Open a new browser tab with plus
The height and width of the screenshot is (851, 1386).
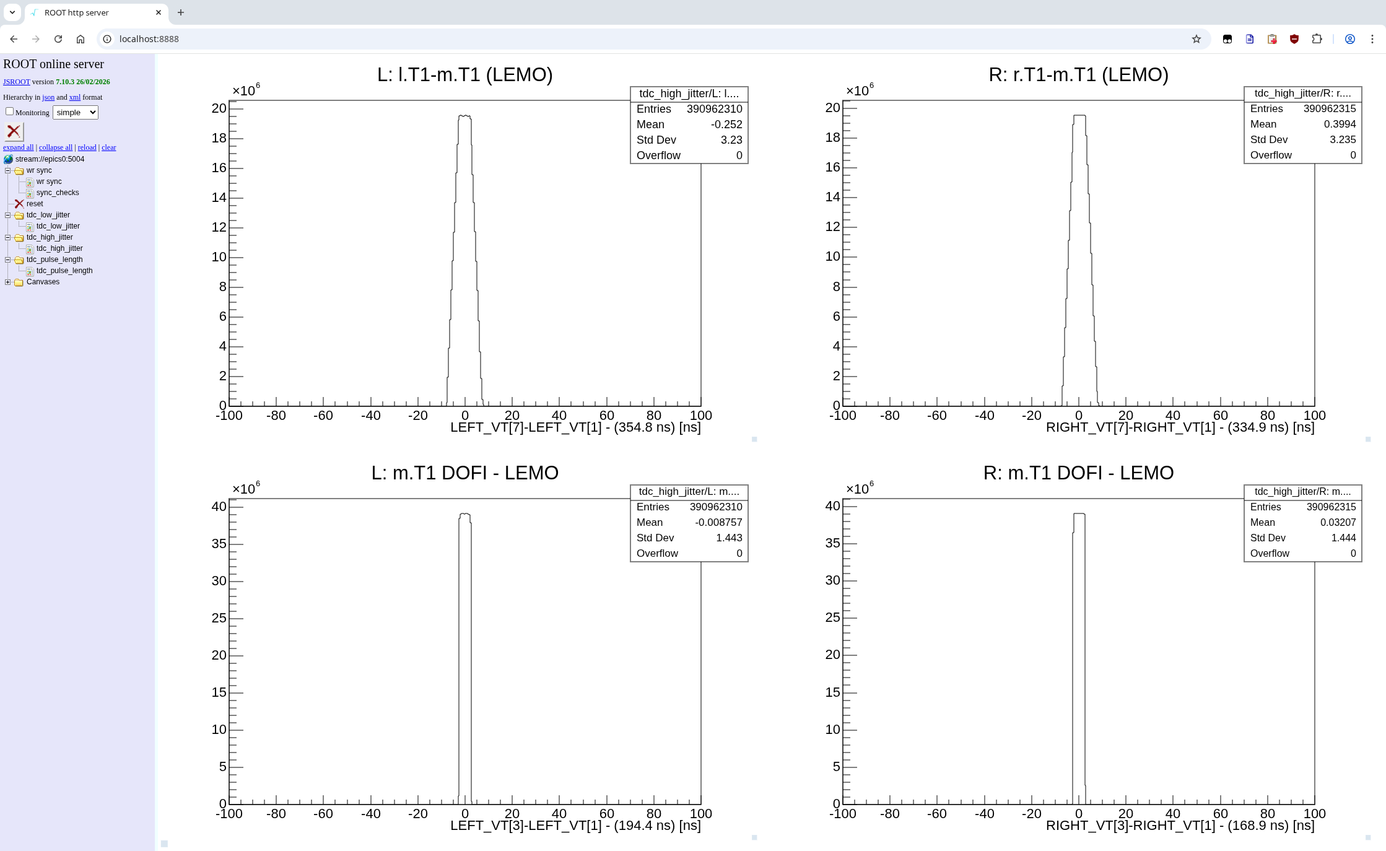point(181,12)
